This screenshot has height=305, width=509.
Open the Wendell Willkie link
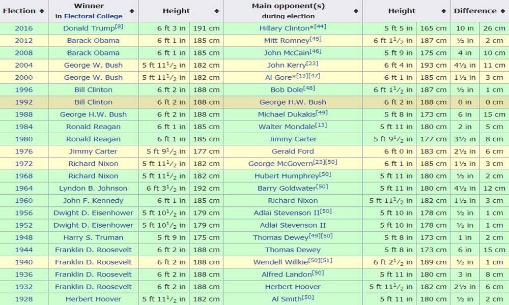click(280, 262)
